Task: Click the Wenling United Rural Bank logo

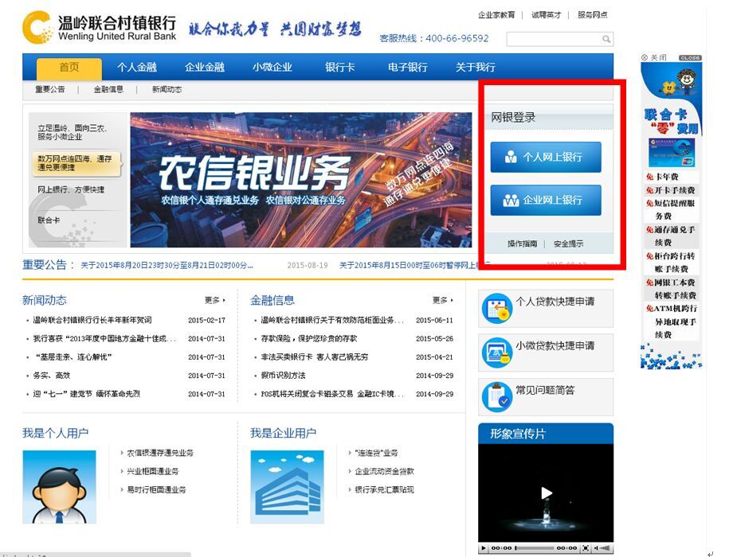Action: [99, 27]
